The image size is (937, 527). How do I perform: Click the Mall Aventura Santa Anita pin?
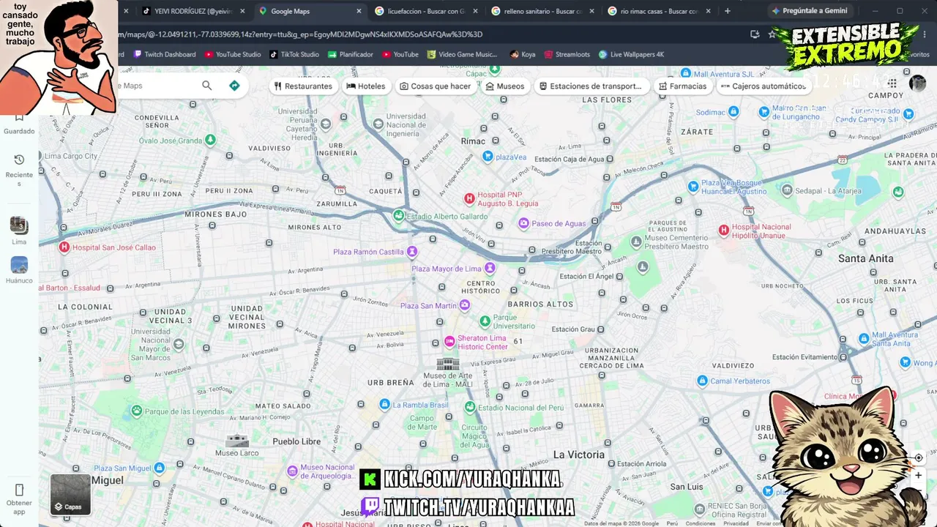point(864,339)
